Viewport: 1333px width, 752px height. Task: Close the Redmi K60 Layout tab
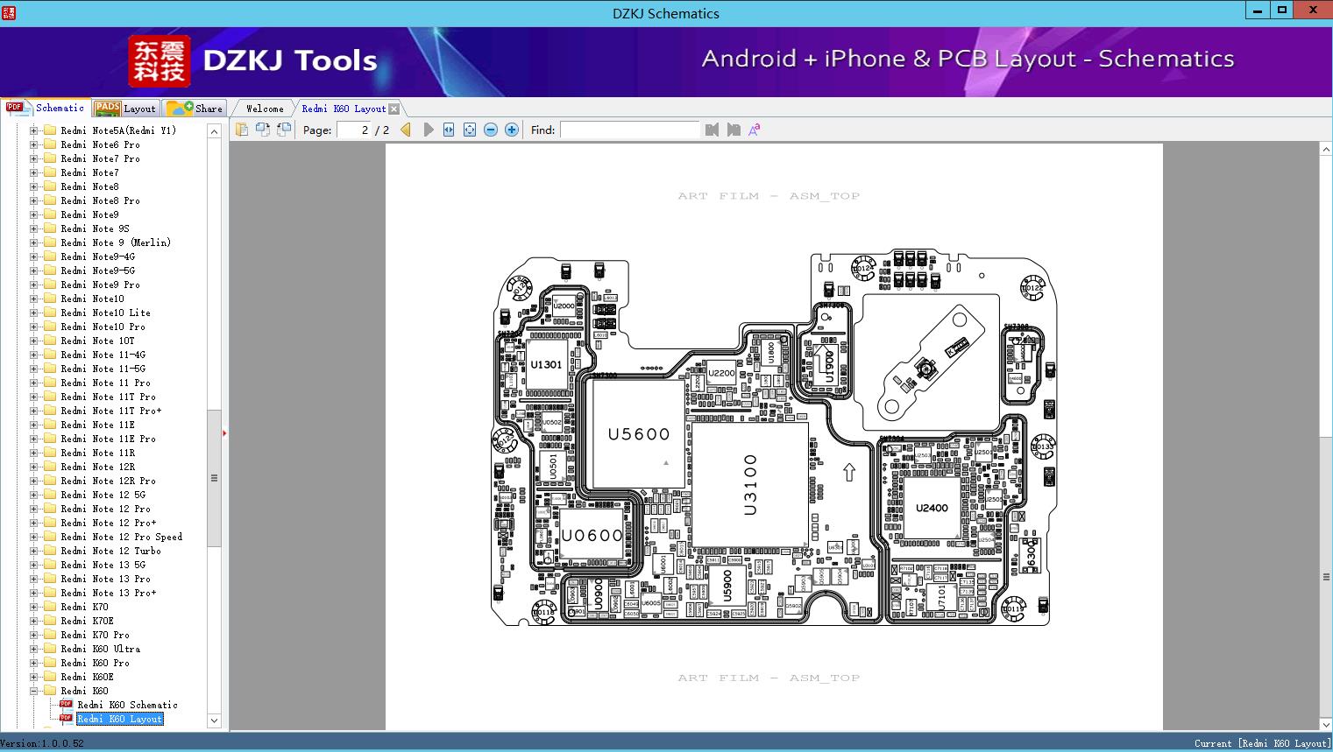coord(394,109)
